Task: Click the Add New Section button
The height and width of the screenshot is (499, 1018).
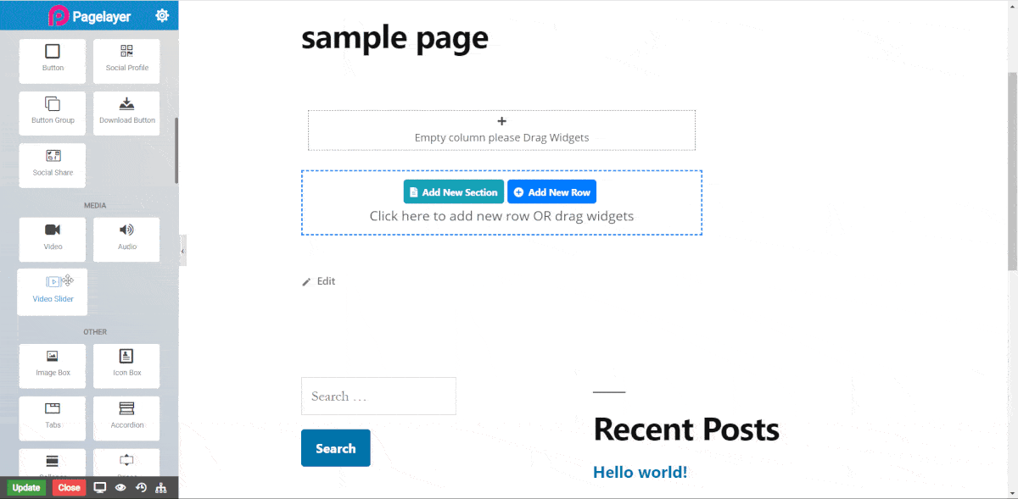Action: [x=453, y=191]
